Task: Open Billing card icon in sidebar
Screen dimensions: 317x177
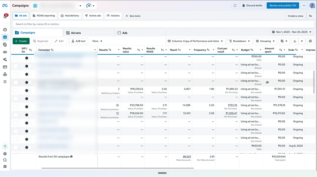Action: pyautogui.click(x=5, y=67)
